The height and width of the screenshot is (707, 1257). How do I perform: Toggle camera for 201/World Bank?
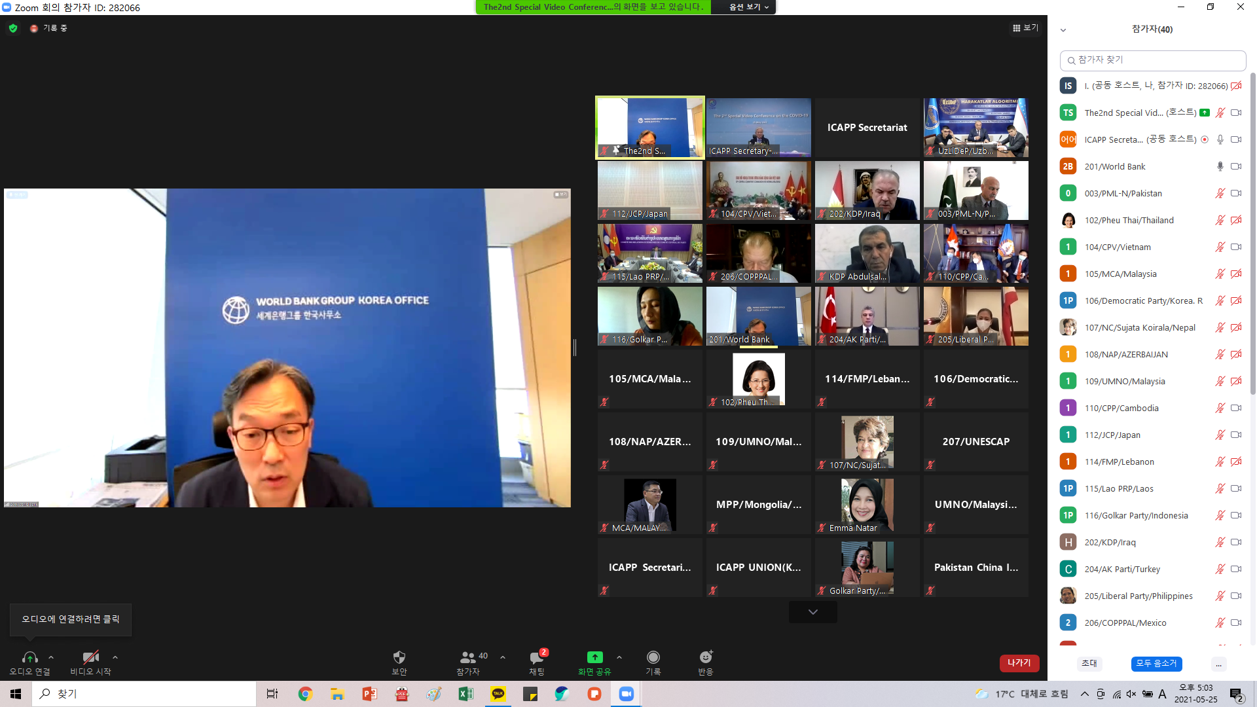point(1236,166)
